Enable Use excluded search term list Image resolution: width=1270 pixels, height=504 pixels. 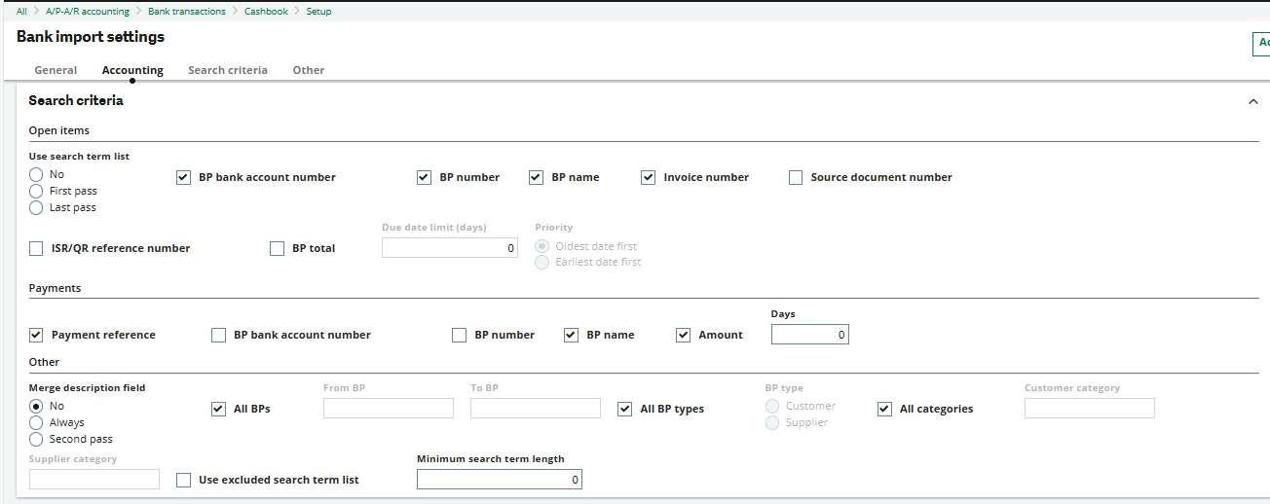point(183,480)
